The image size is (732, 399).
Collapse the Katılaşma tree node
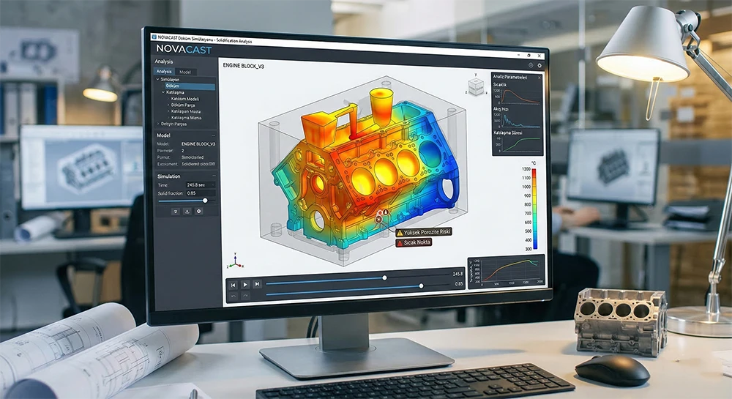[x=163, y=92]
